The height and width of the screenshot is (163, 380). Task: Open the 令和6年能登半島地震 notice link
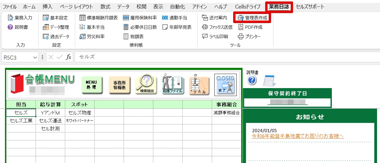tap(298, 136)
